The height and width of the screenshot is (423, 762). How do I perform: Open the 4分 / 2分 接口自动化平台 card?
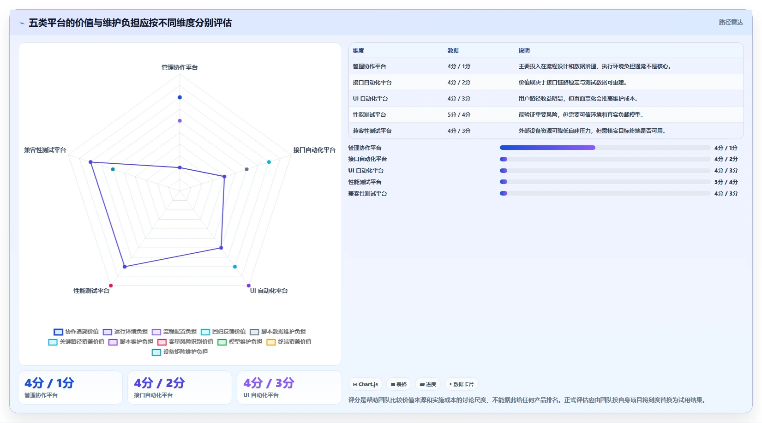pos(180,387)
